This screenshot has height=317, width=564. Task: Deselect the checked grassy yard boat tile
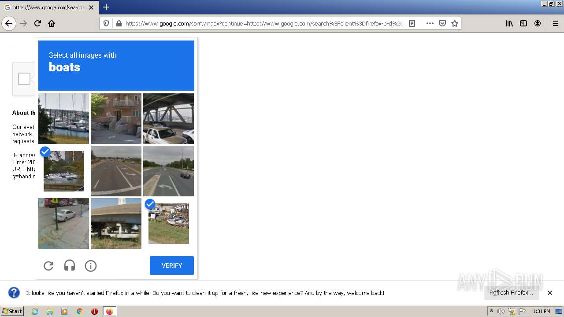tap(168, 223)
